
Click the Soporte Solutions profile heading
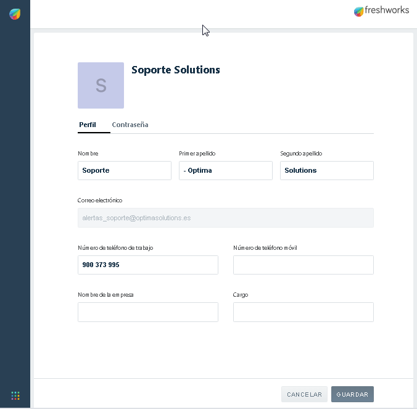coord(176,70)
